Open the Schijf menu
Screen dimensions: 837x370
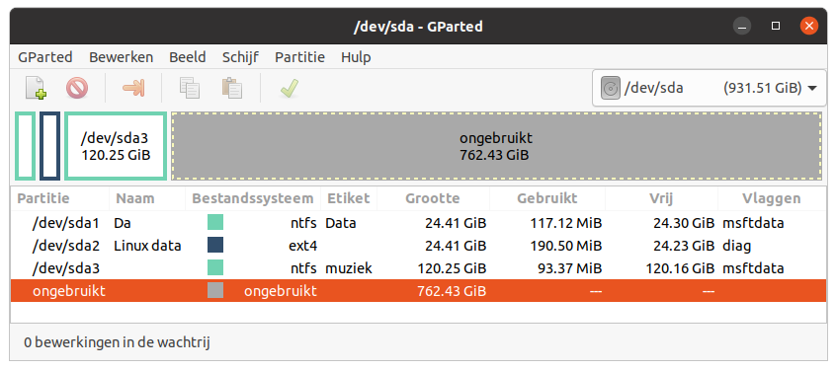pyautogui.click(x=241, y=57)
